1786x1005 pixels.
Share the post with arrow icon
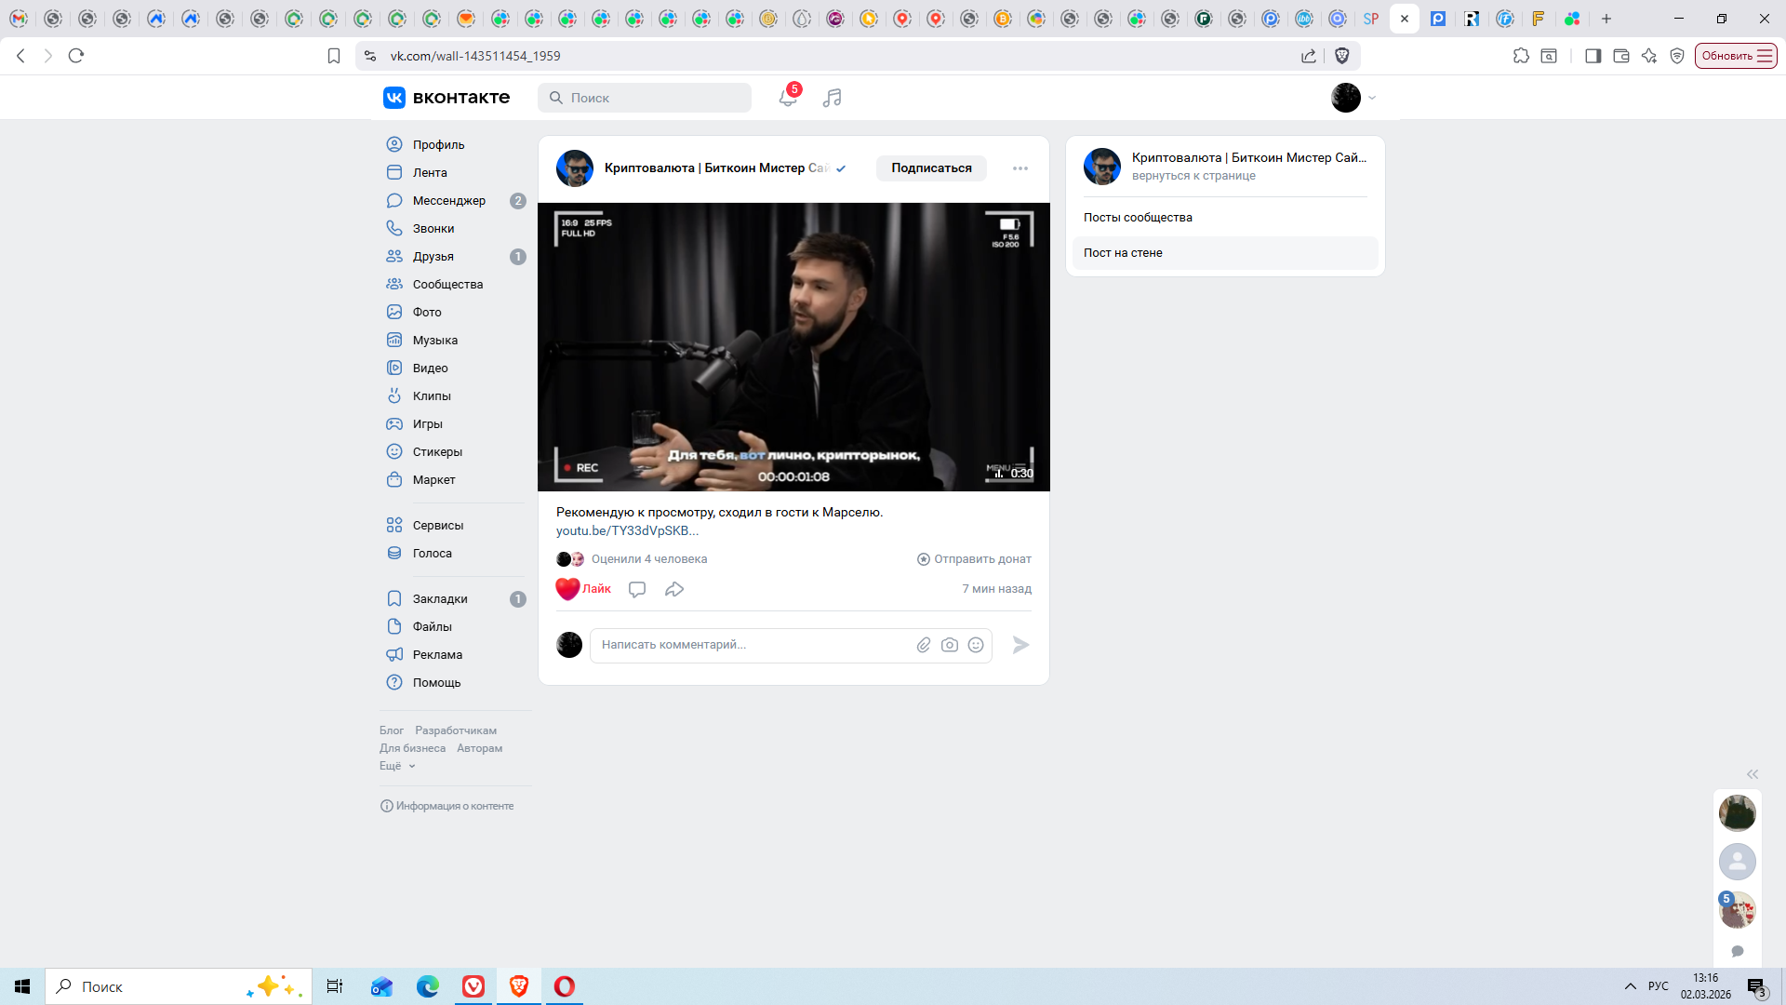(x=674, y=589)
